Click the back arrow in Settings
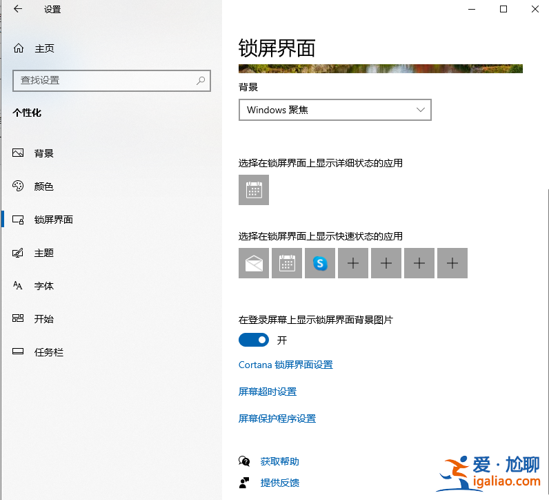This screenshot has width=549, height=500. [17, 9]
